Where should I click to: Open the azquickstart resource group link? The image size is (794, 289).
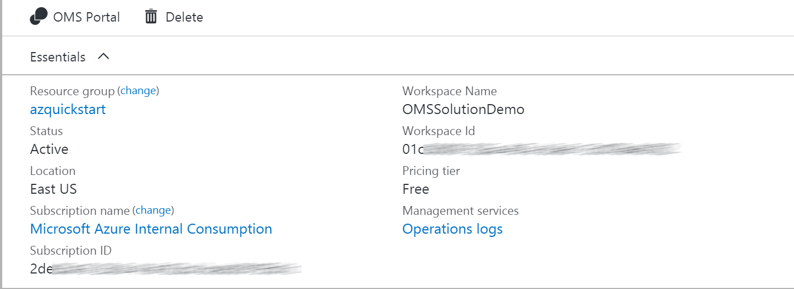68,110
